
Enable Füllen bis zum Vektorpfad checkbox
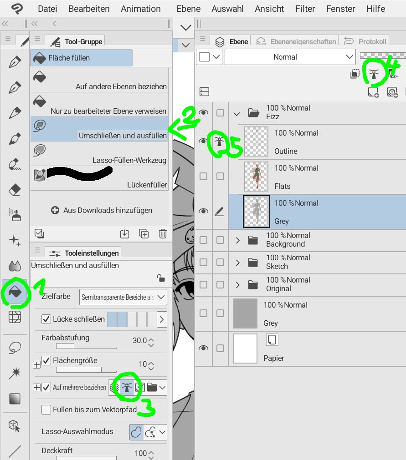pos(46,409)
